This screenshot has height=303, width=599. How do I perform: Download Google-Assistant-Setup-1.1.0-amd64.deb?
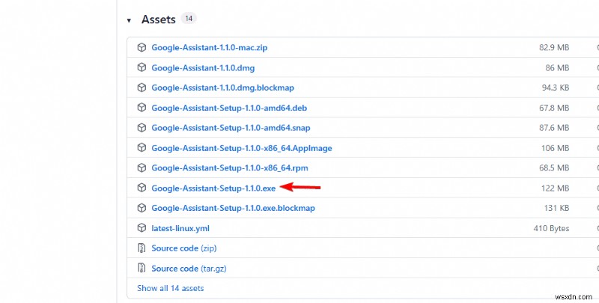click(229, 108)
